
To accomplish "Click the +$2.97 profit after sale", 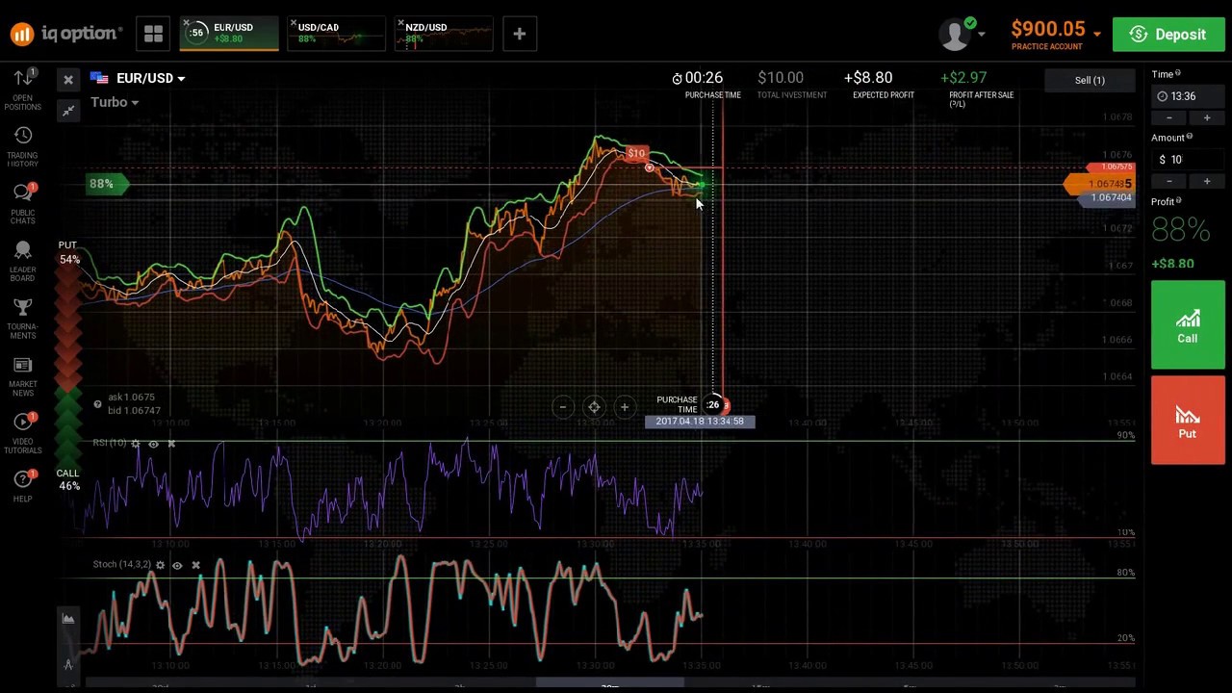I will point(963,78).
